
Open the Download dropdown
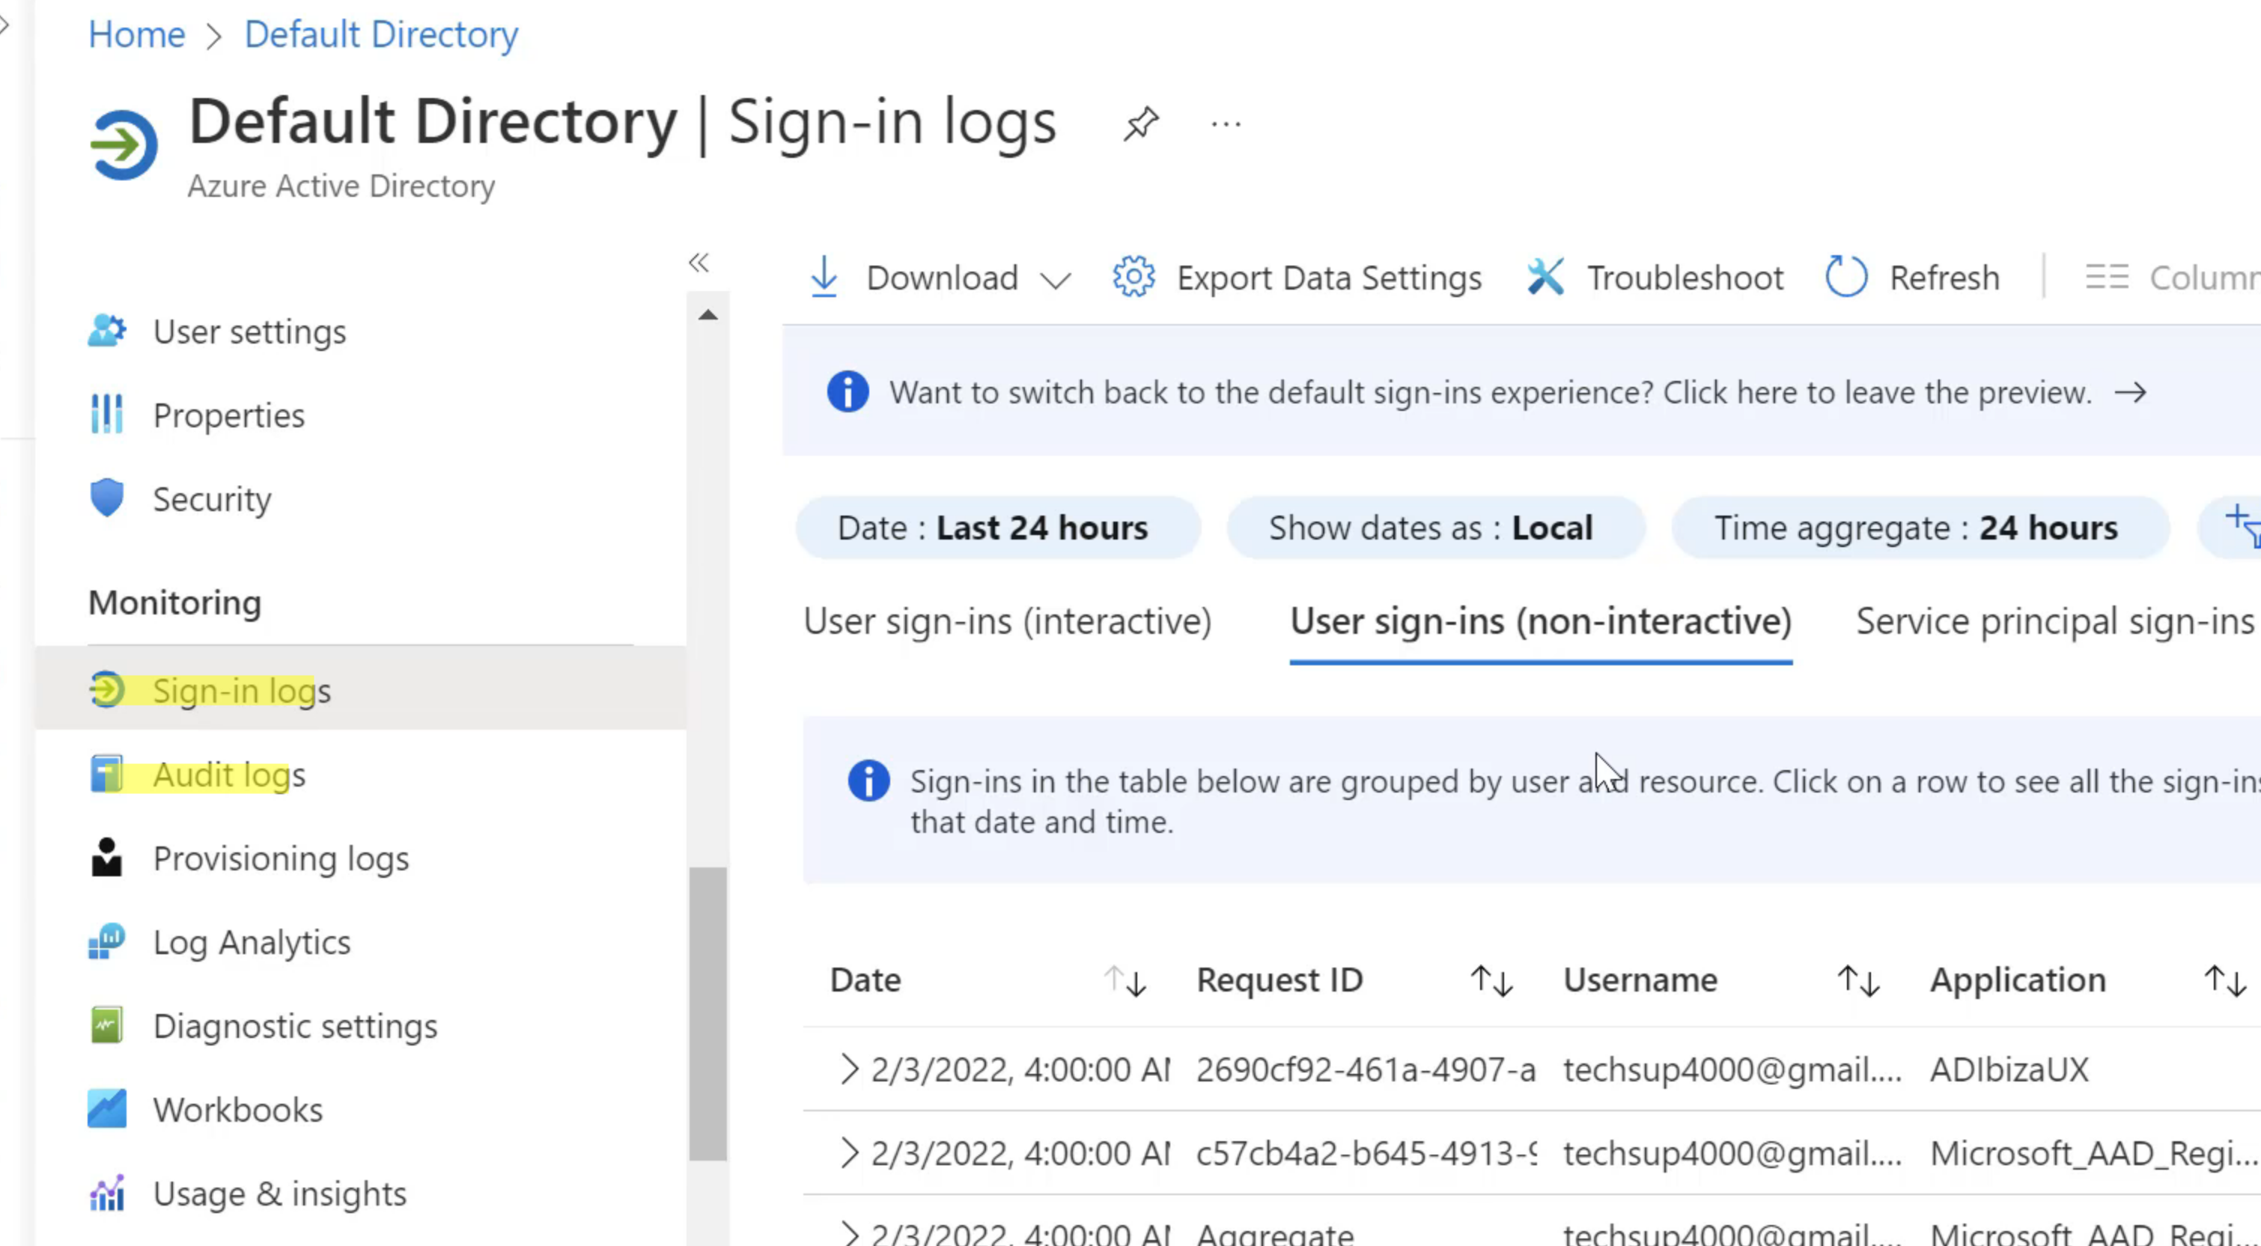tap(943, 278)
